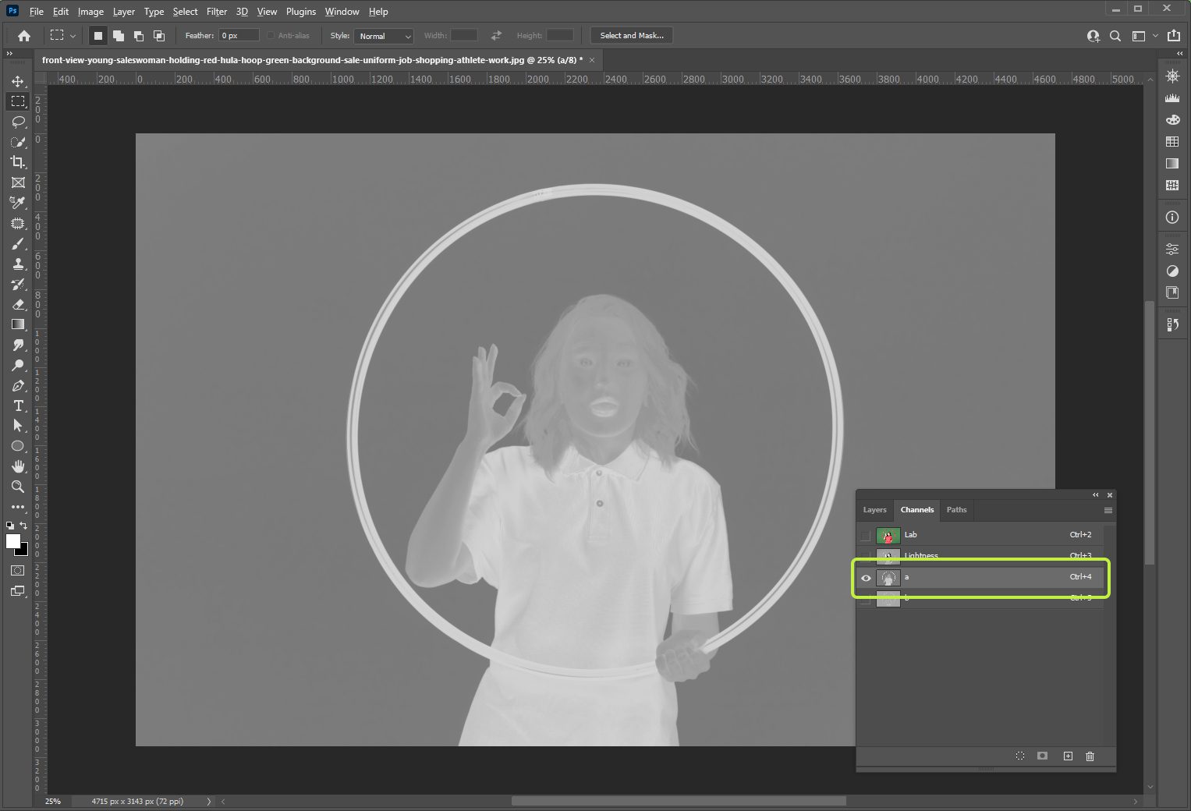Open the File menu

(37, 12)
